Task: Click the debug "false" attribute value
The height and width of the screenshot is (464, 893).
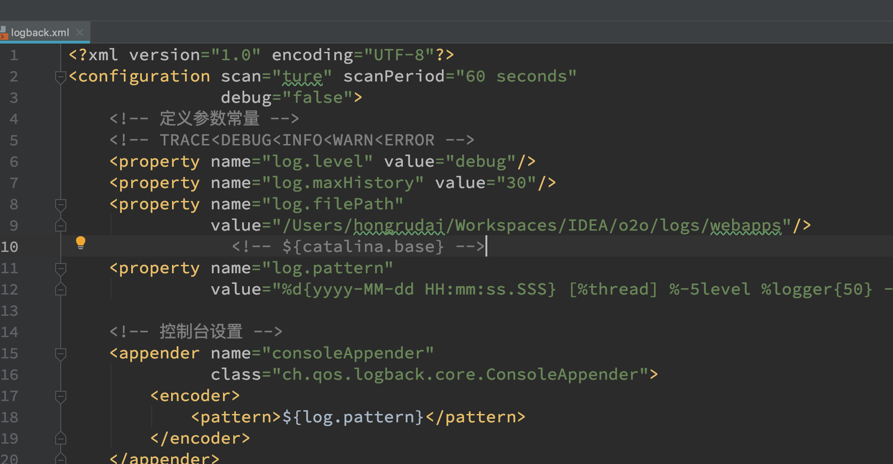Action: tap(318, 98)
